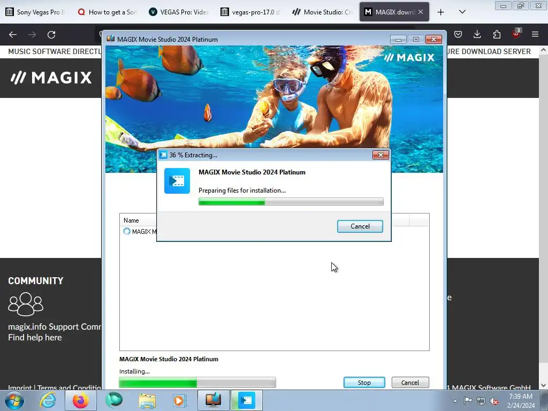The width and height of the screenshot is (548, 411).
Task: Open the network tray icon
Action: coord(481,401)
